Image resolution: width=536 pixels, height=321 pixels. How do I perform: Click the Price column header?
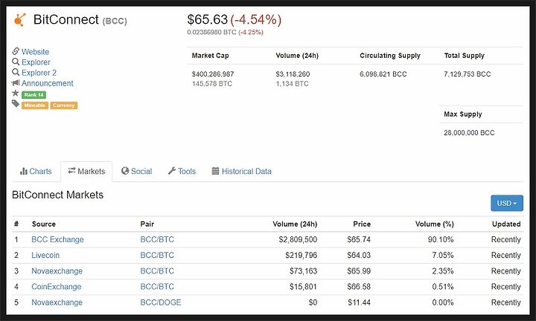tap(362, 224)
